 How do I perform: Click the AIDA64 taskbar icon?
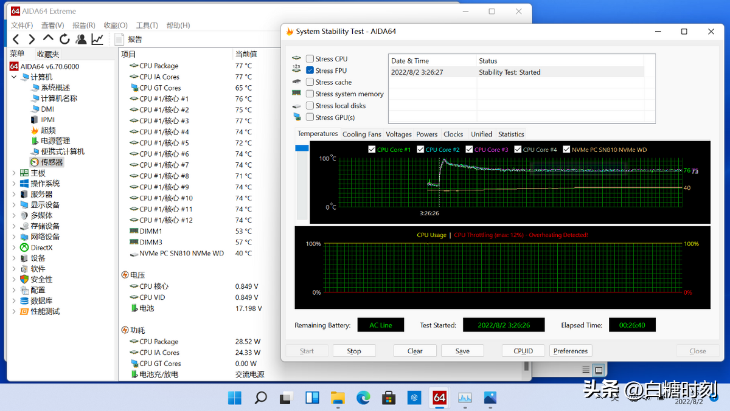click(x=439, y=398)
